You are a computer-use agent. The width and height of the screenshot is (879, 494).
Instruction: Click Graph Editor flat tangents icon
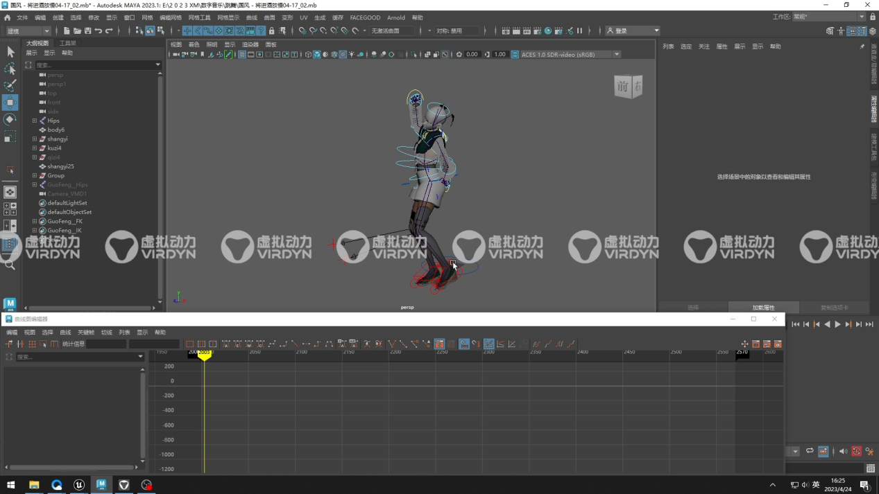(306, 344)
